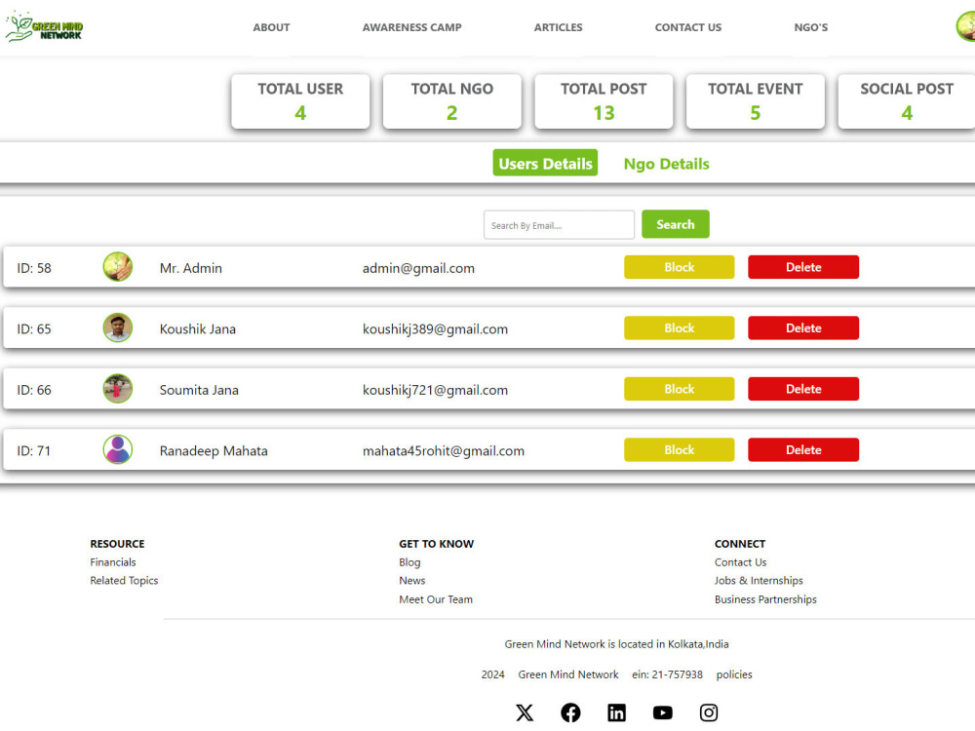Open the Business Partnerships link
The height and width of the screenshot is (731, 975).
click(x=765, y=599)
